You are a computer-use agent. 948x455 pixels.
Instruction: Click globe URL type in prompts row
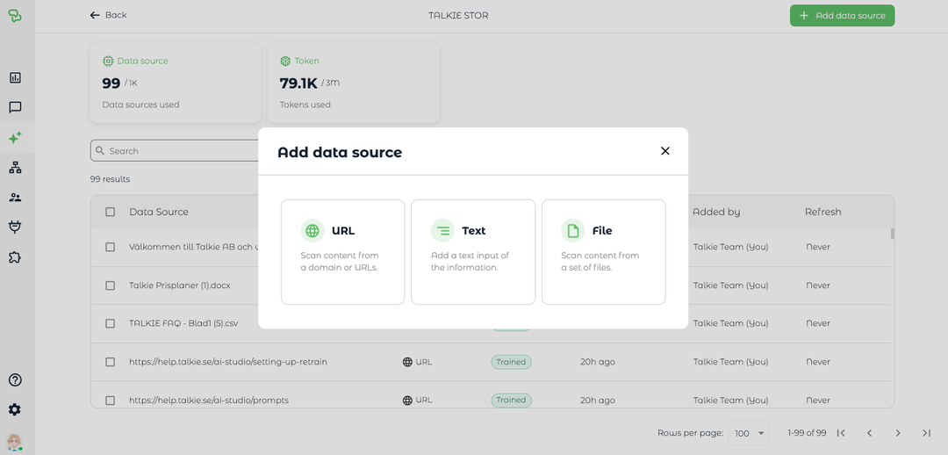point(417,400)
